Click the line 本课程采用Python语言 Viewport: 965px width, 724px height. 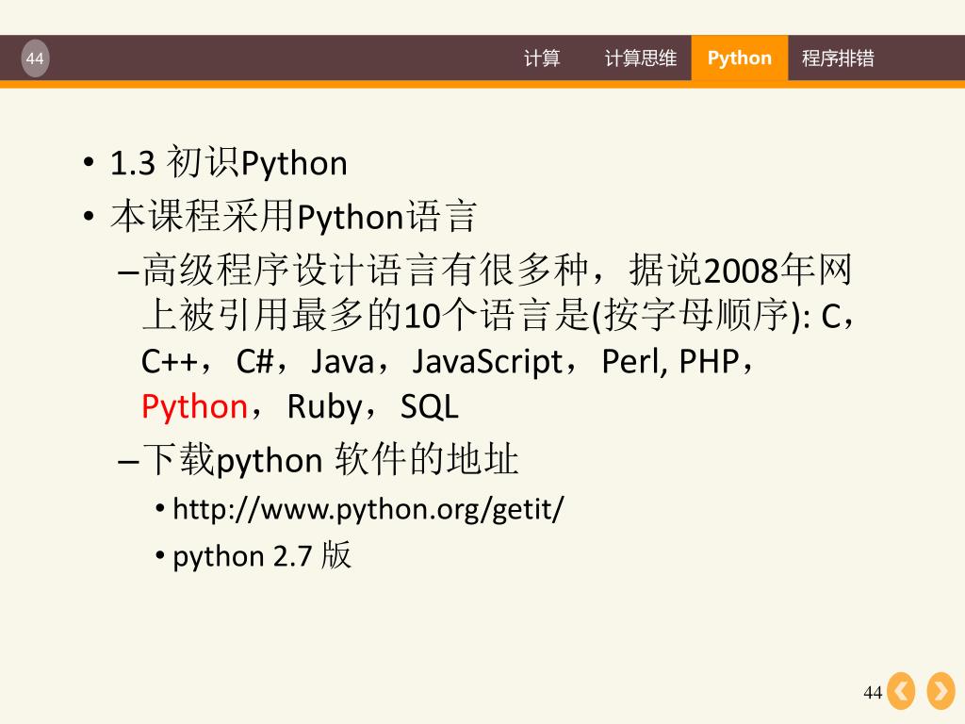click(294, 217)
